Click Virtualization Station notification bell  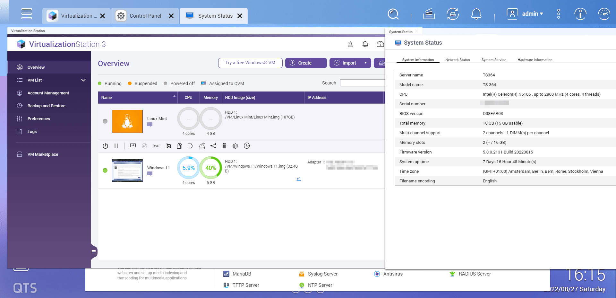(x=365, y=44)
